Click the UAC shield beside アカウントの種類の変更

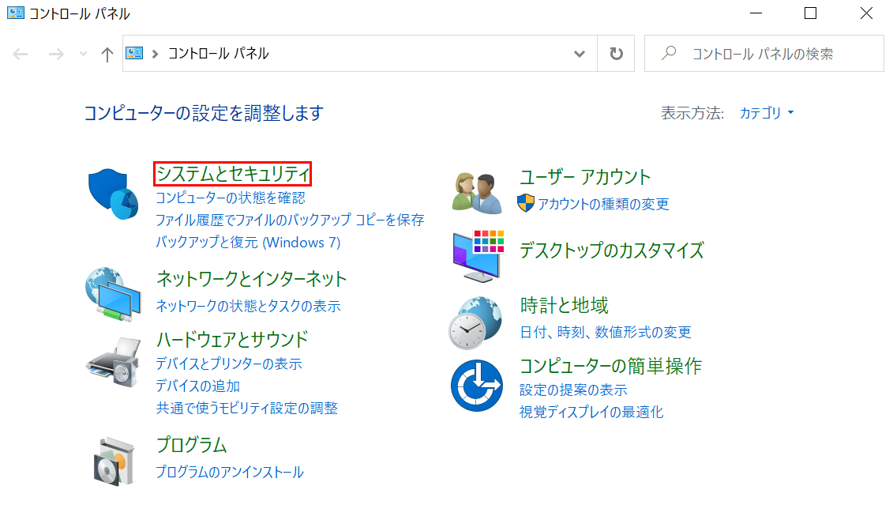tap(526, 203)
